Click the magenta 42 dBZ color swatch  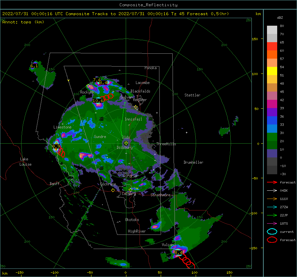point(272,104)
